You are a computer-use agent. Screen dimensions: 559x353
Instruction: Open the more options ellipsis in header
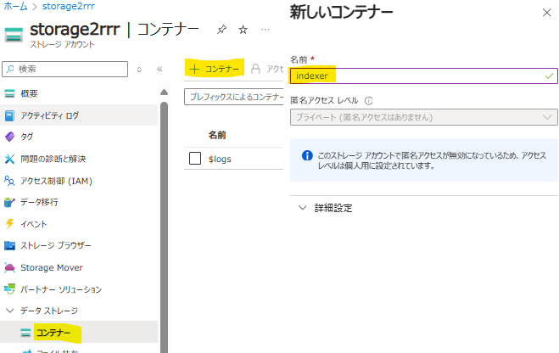[x=266, y=30]
